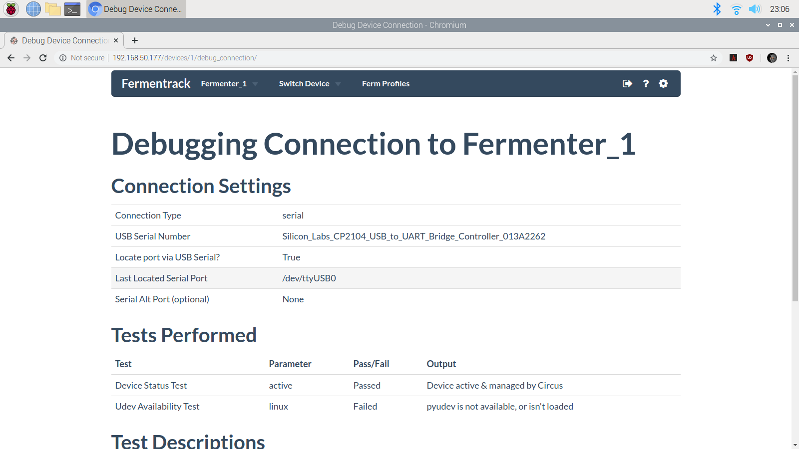
Task: Open the Raspberry Pi main menu
Action: (x=11, y=9)
